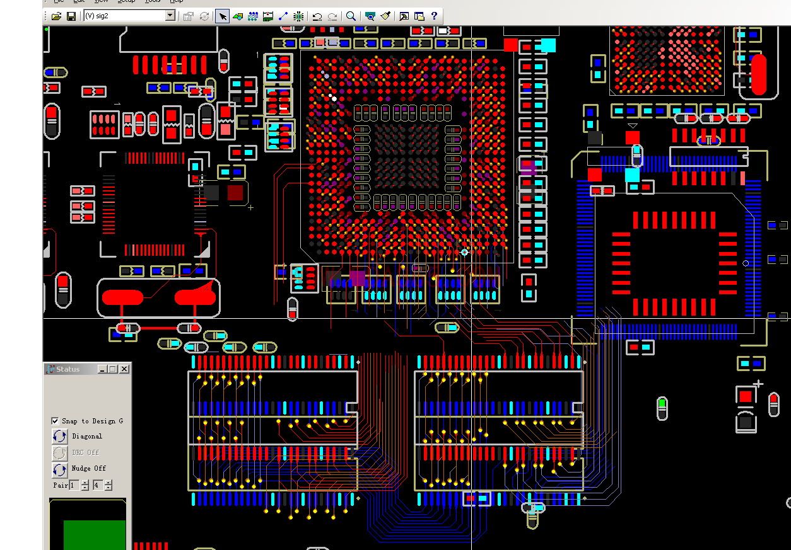The width and height of the screenshot is (791, 550).
Task: Redo the last undone action
Action: [332, 16]
